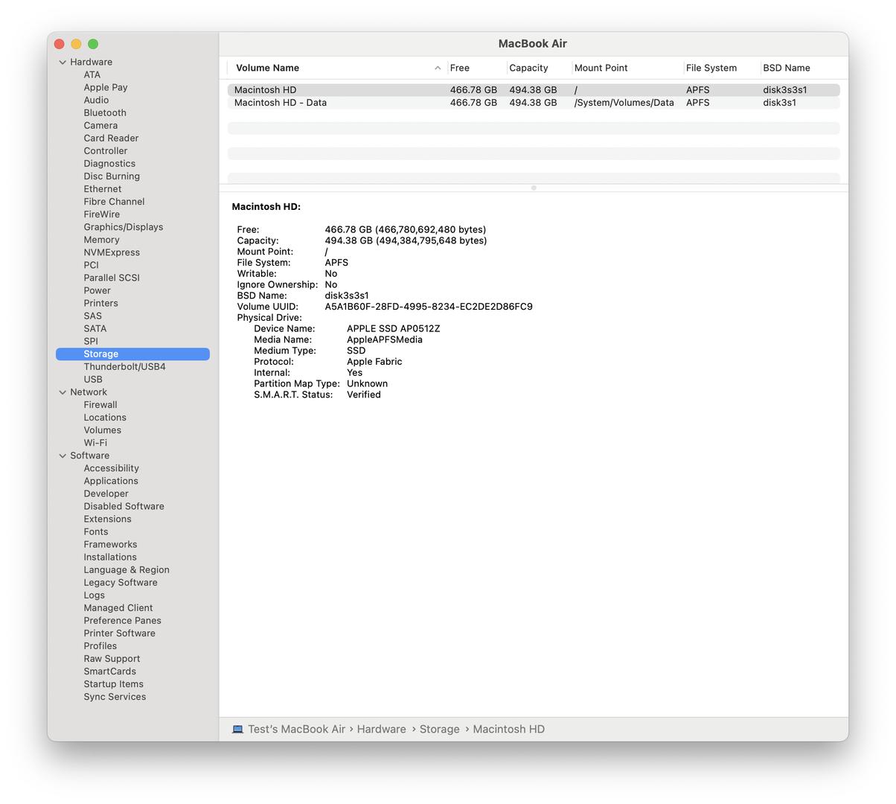This screenshot has height=804, width=896.
Task: Open Card Reader information
Action: tap(111, 138)
